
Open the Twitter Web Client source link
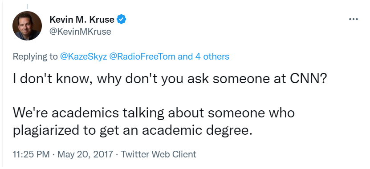click(159, 154)
